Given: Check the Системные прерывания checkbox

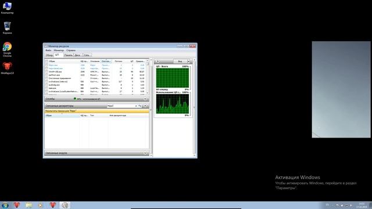Looking at the screenshot, I should tap(46, 78).
